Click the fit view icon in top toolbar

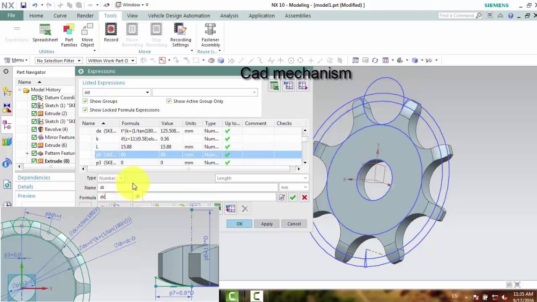(x=356, y=60)
